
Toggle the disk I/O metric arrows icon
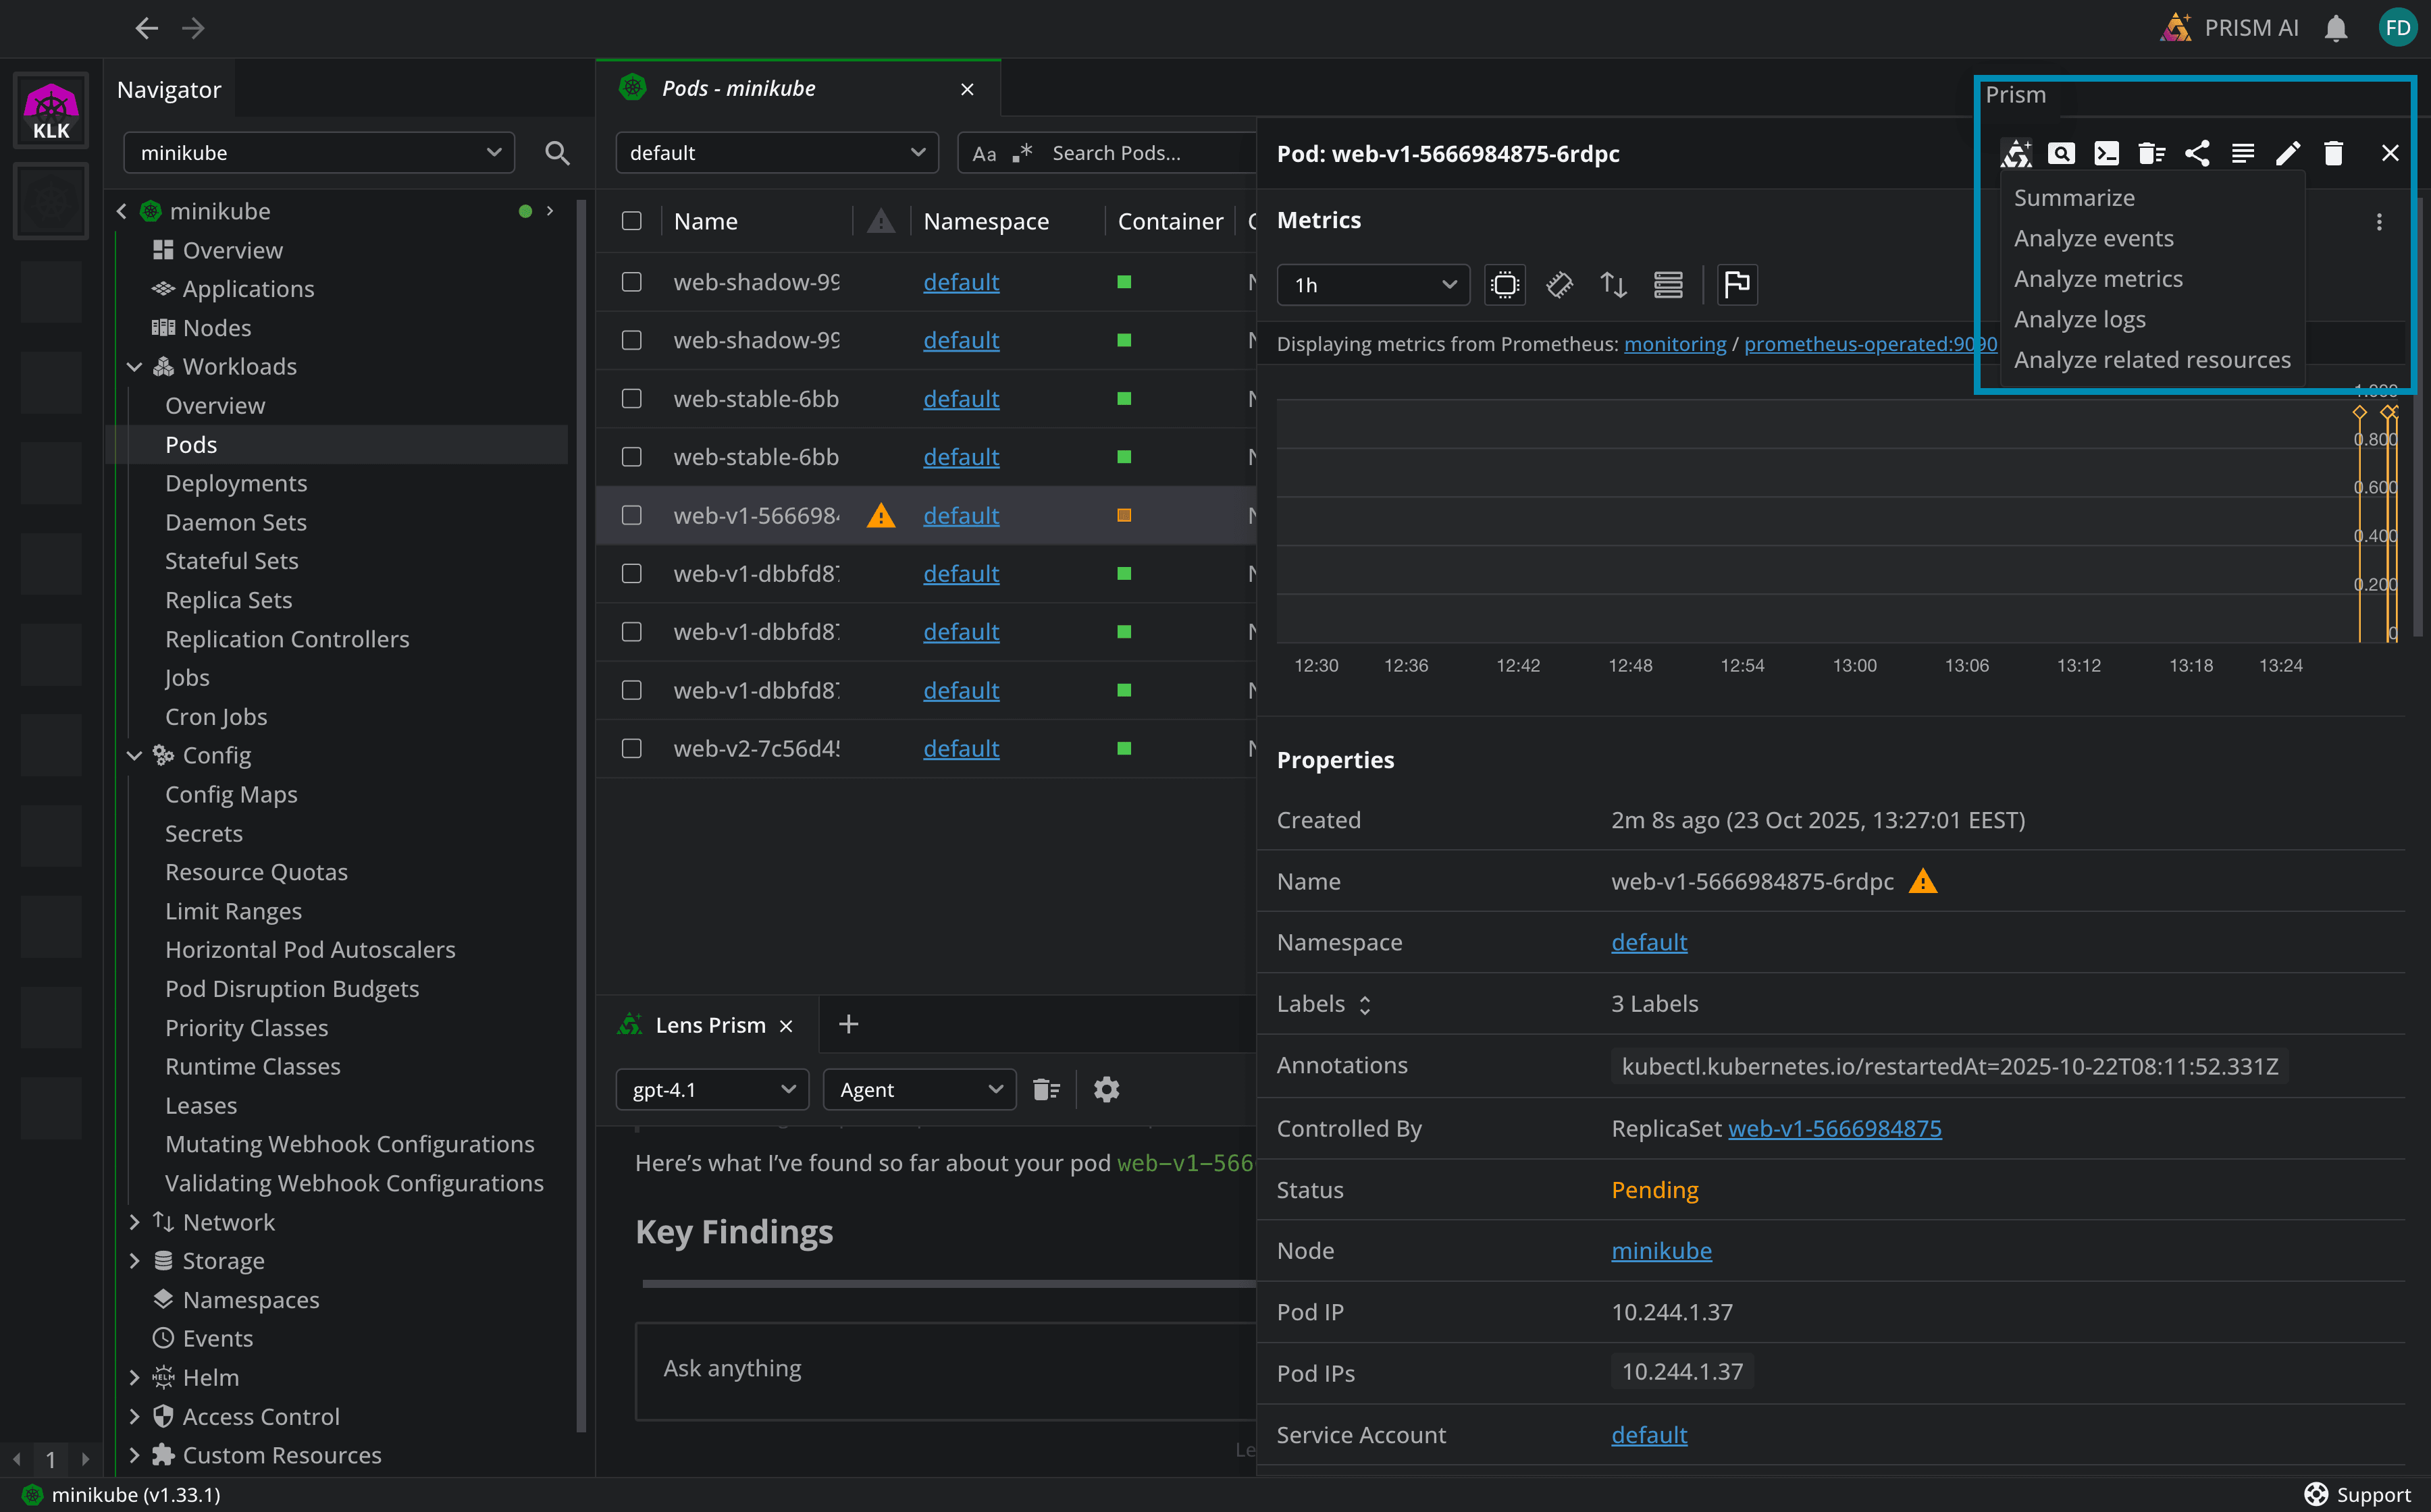coord(1614,284)
